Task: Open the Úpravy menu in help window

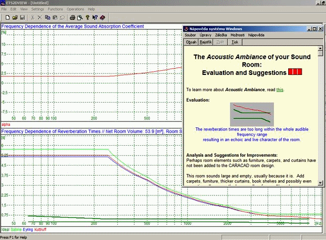Action: pyautogui.click(x=206, y=35)
